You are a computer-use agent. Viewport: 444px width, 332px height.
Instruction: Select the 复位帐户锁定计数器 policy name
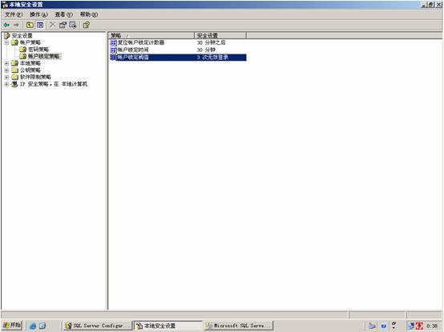pyautogui.click(x=141, y=42)
